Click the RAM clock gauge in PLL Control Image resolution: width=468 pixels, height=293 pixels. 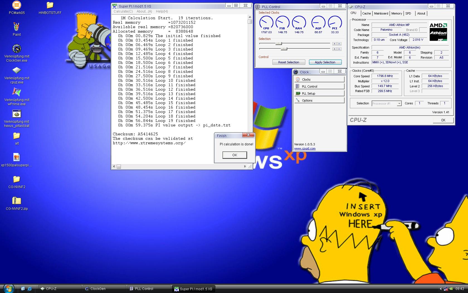click(x=299, y=23)
